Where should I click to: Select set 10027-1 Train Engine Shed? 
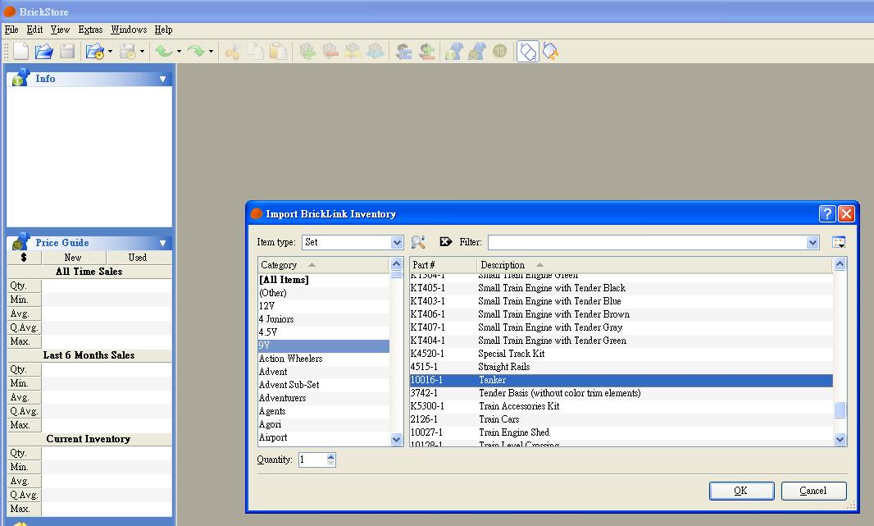pos(621,432)
